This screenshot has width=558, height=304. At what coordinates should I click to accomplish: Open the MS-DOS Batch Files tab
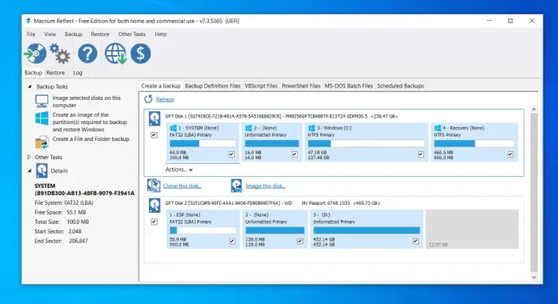349,86
